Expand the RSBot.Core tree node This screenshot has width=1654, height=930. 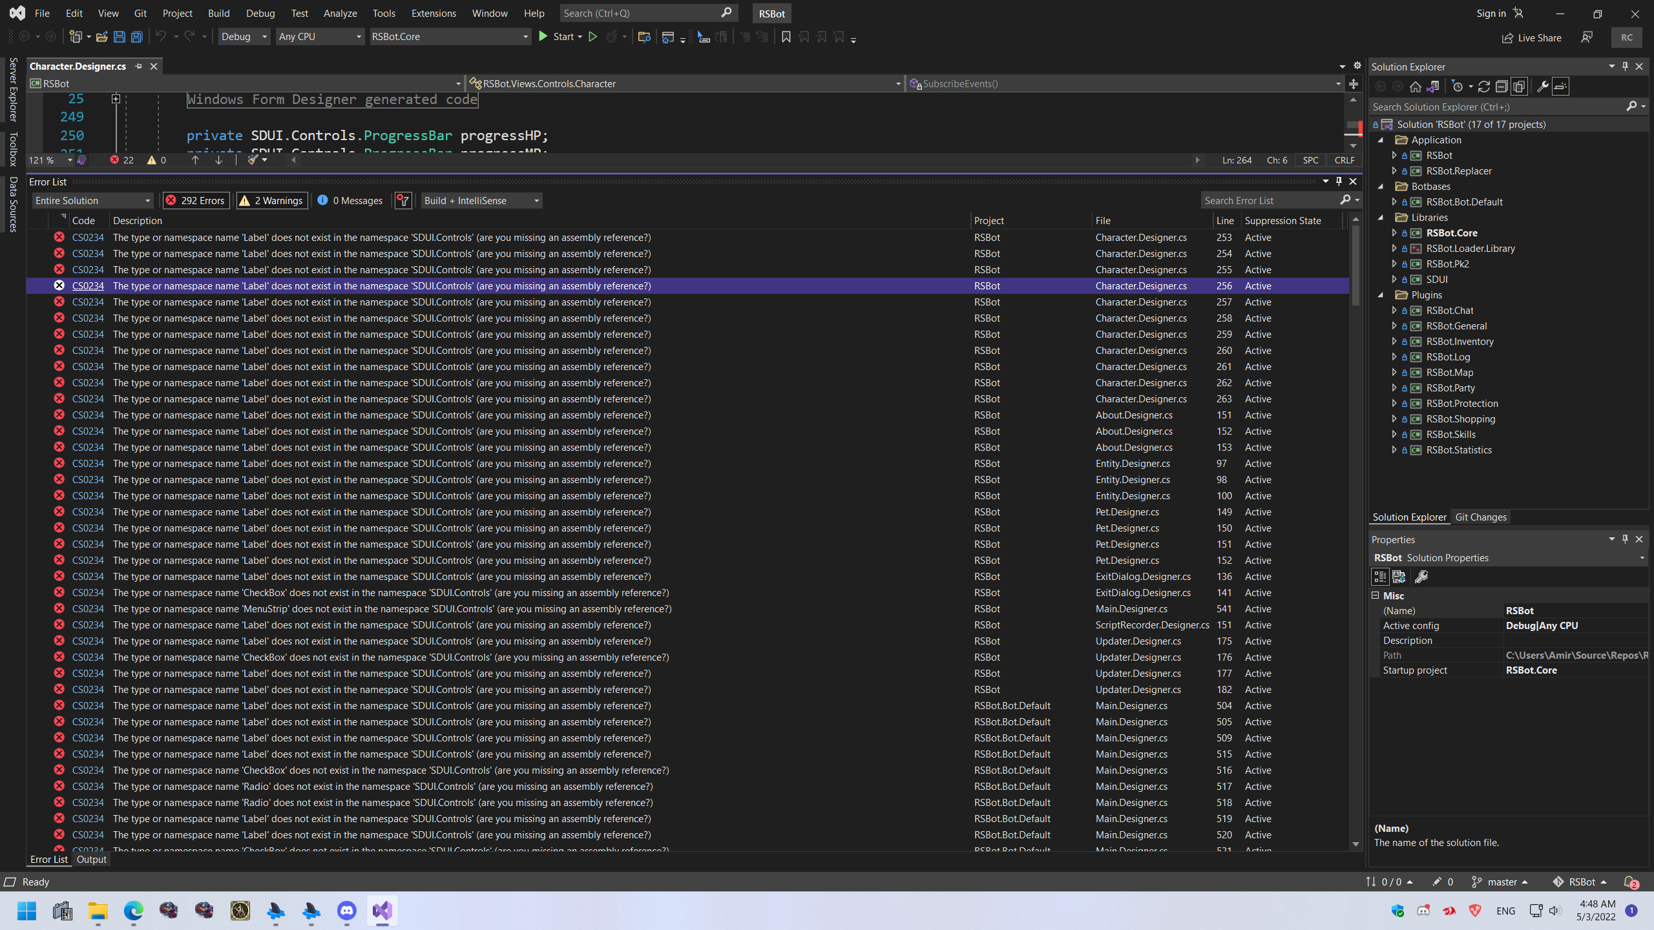pyautogui.click(x=1394, y=232)
